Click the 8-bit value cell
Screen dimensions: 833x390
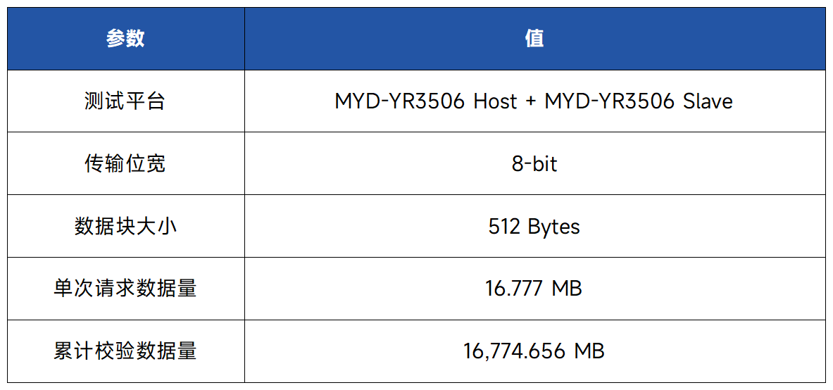pos(534,164)
